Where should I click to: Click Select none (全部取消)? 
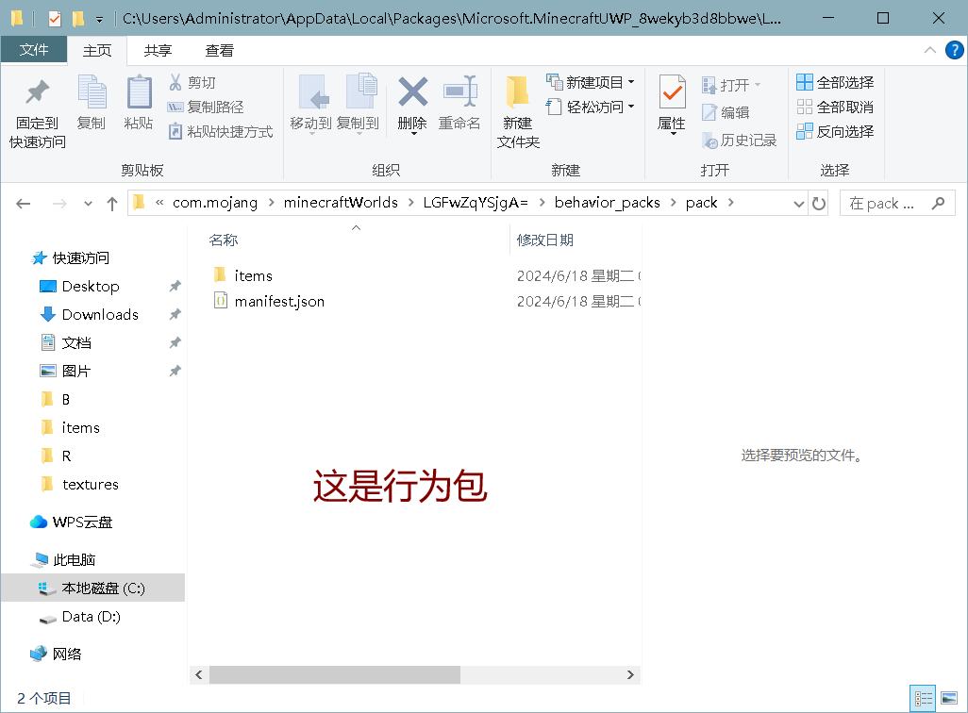click(835, 107)
